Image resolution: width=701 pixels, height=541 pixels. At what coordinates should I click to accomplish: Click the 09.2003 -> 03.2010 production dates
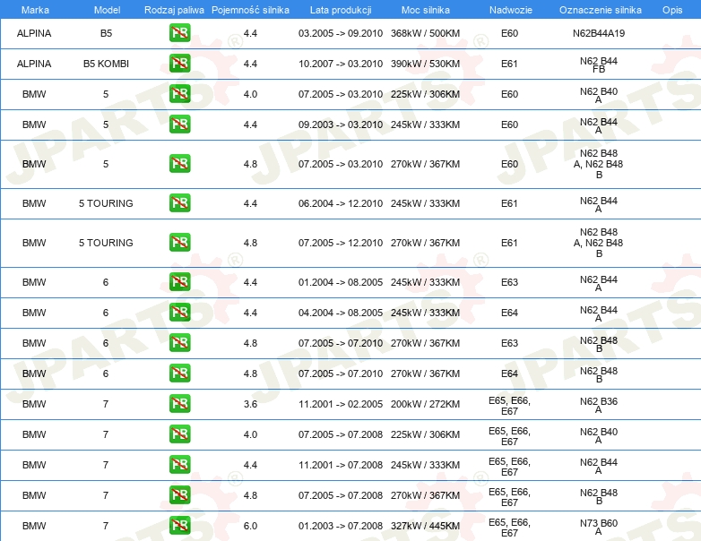coord(341,125)
